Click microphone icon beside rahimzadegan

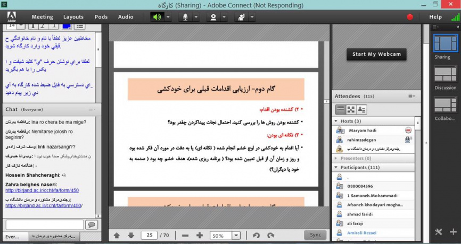[408, 140]
